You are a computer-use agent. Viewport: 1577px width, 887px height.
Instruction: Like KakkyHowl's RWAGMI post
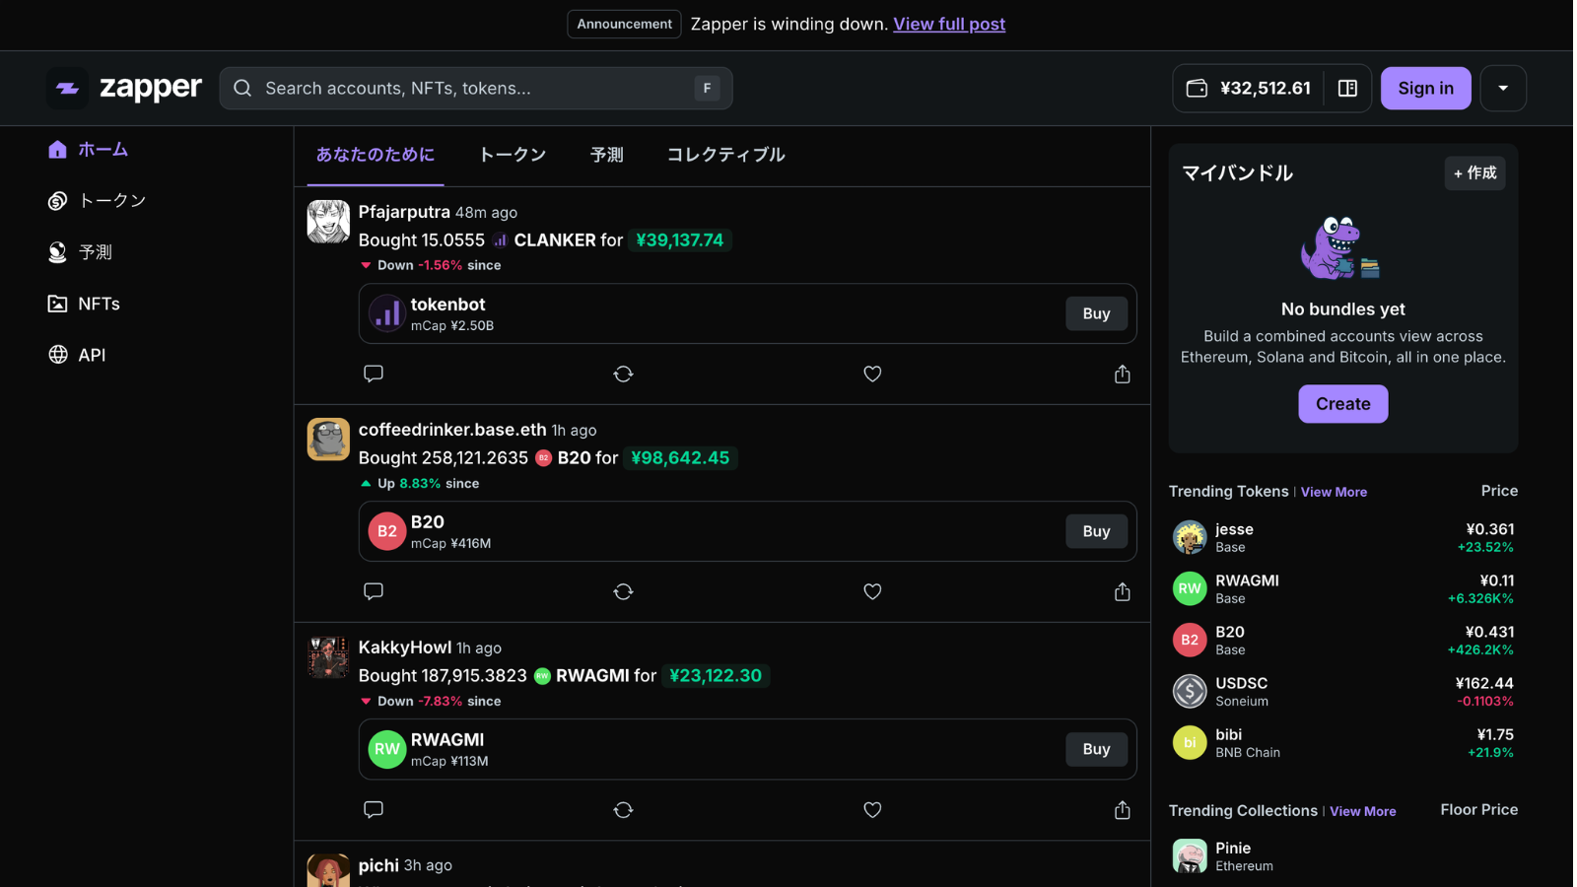(x=872, y=809)
